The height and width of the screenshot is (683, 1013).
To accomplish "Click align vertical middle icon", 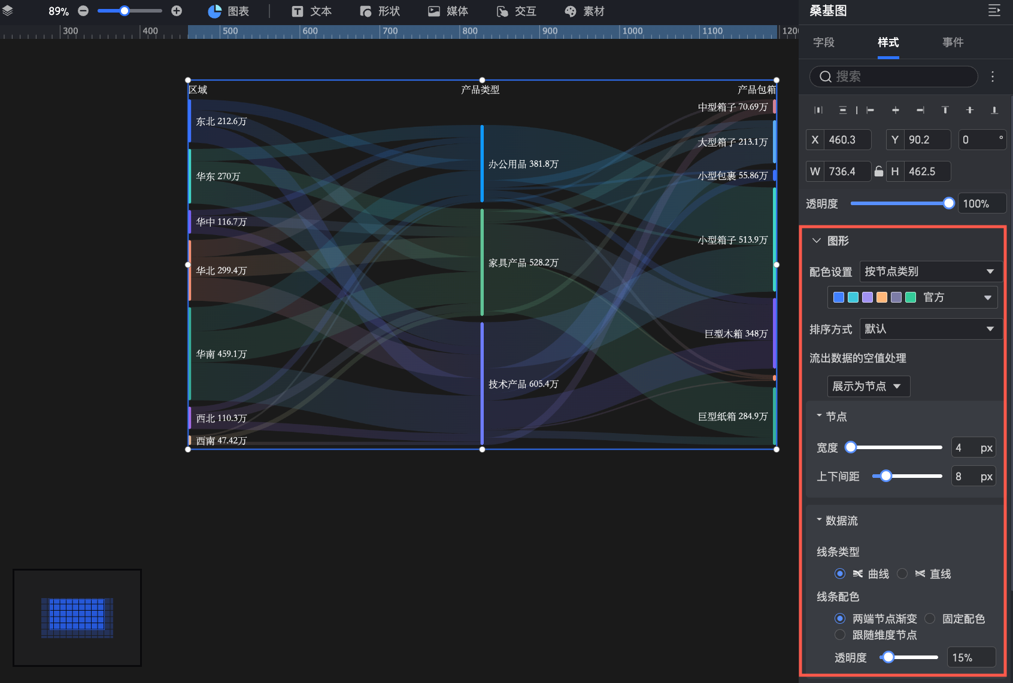I will (970, 110).
